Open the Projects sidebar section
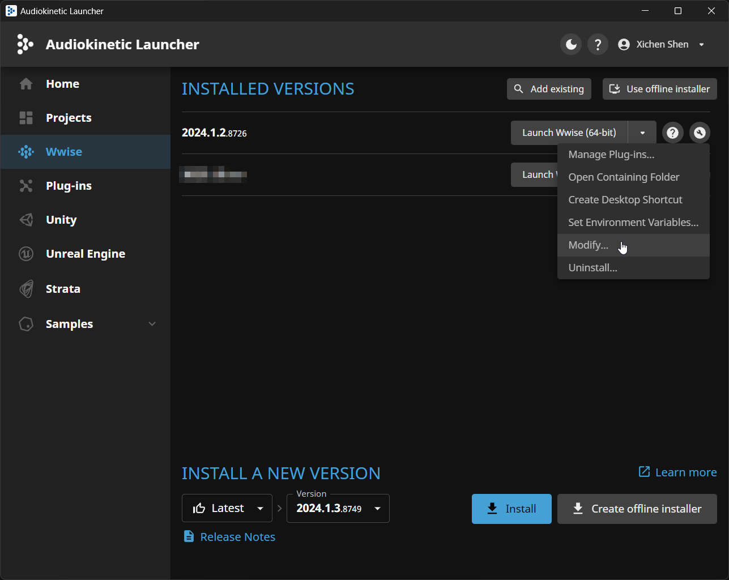Viewport: 729px width, 580px height. pos(85,118)
